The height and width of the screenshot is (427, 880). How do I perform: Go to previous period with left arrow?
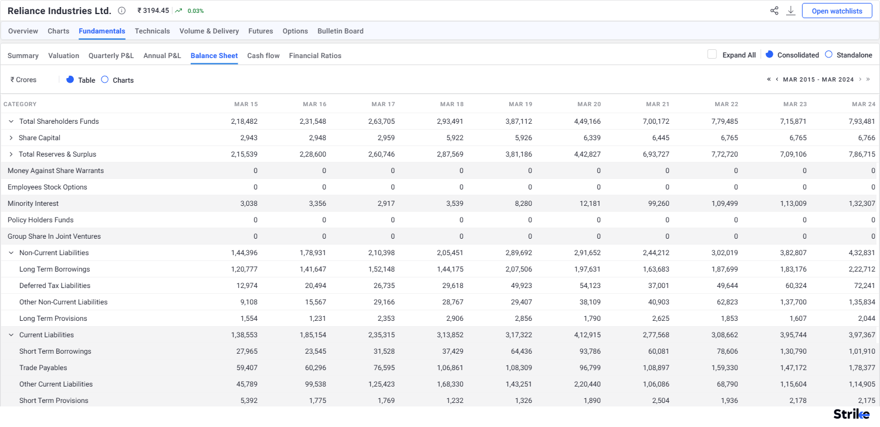click(777, 79)
